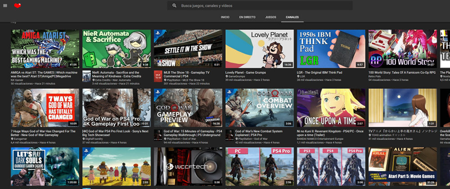Screen dimensions: 450x189
Task: Play the NieR Automata & Sacrifice thumbnail
Action: click(x=117, y=49)
